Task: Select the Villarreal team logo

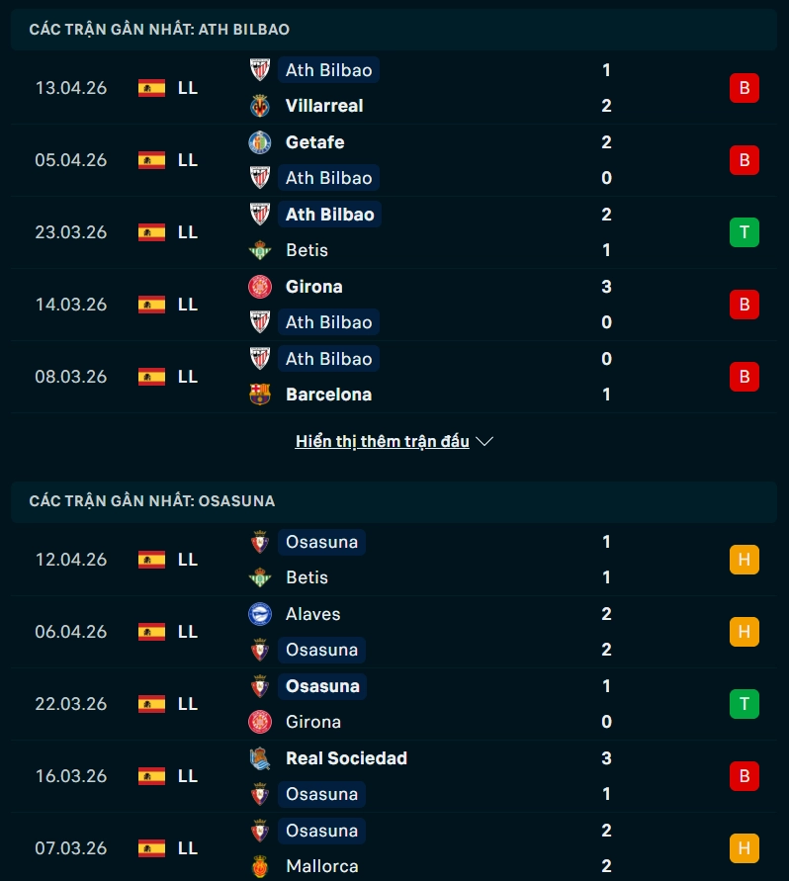Action: point(259,106)
